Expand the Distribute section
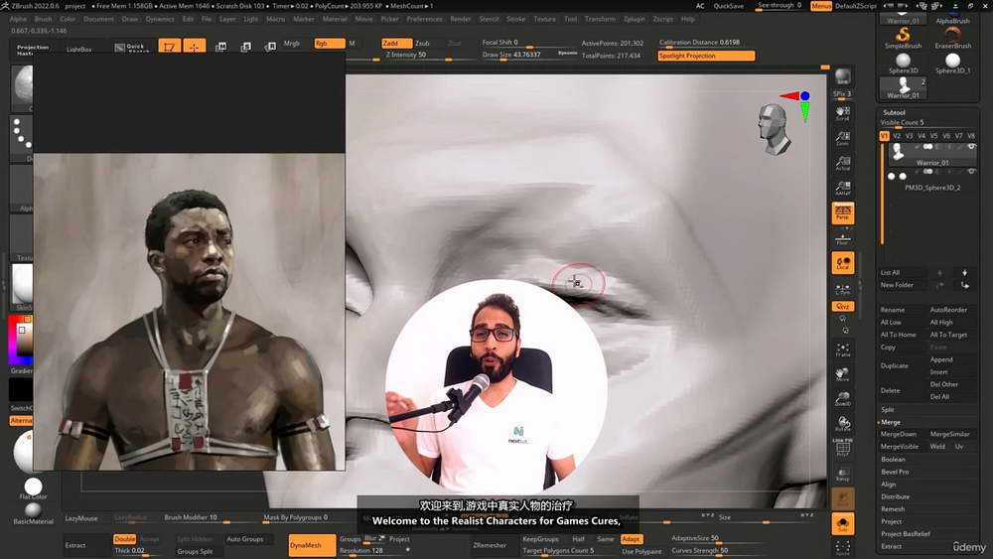Screen dimensions: 993x559 [x=895, y=497]
